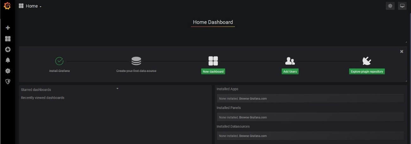
Task: Open the Server Admin shield icon
Action: pos(8,81)
